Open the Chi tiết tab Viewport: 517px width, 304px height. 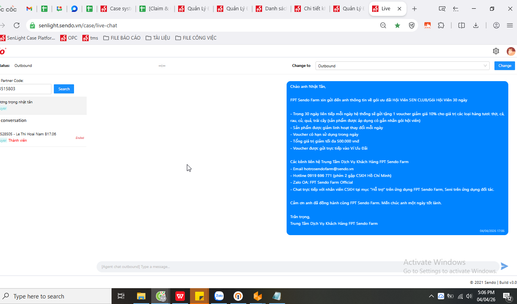pos(310,9)
